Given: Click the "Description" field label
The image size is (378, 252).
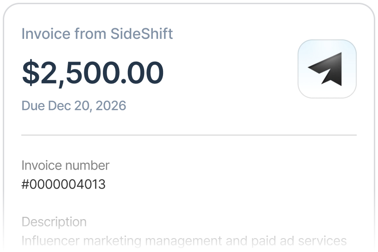Looking at the screenshot, I should click(54, 221).
